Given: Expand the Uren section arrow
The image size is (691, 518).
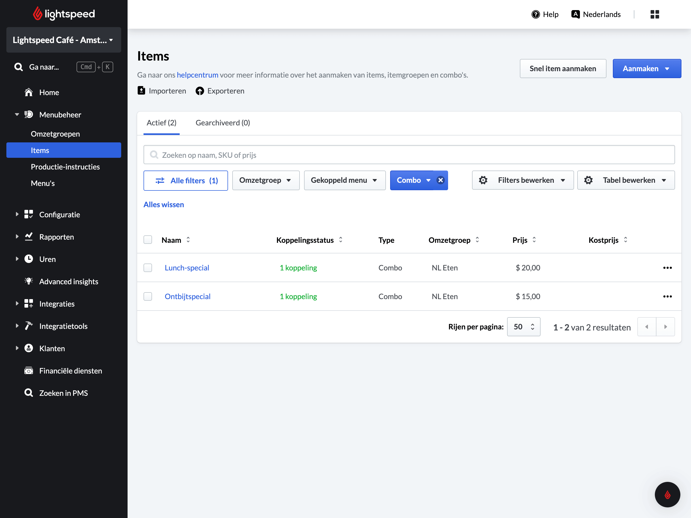Looking at the screenshot, I should tap(17, 259).
